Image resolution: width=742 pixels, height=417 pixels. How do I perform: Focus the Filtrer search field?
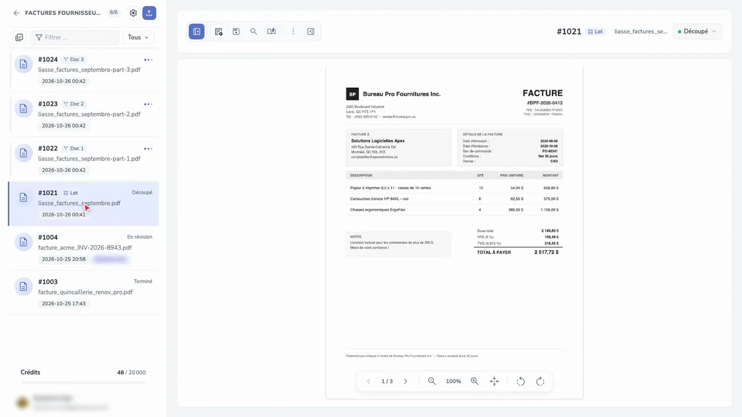[75, 37]
